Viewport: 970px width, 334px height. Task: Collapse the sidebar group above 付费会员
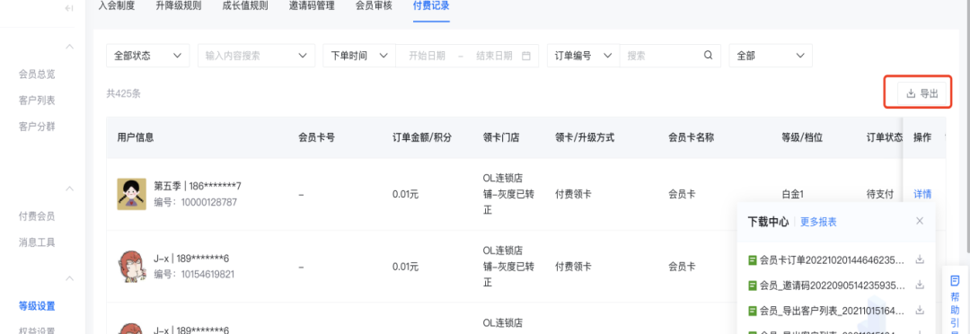(70, 189)
